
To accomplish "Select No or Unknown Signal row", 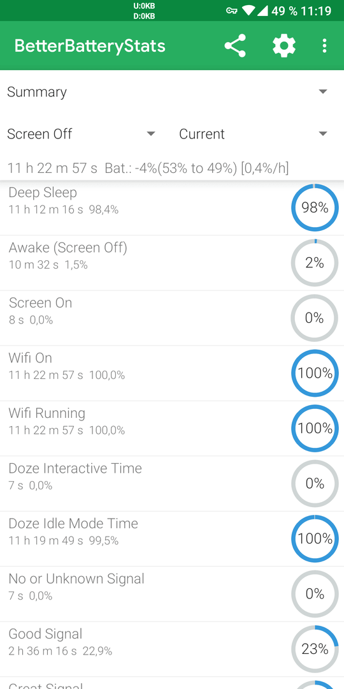I will tap(172, 594).
